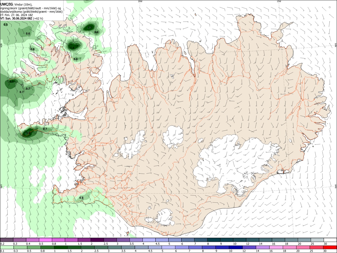Screen dimensions: 337x253
Task: Click the 66N latitude label on right edge
Action: 336,45
